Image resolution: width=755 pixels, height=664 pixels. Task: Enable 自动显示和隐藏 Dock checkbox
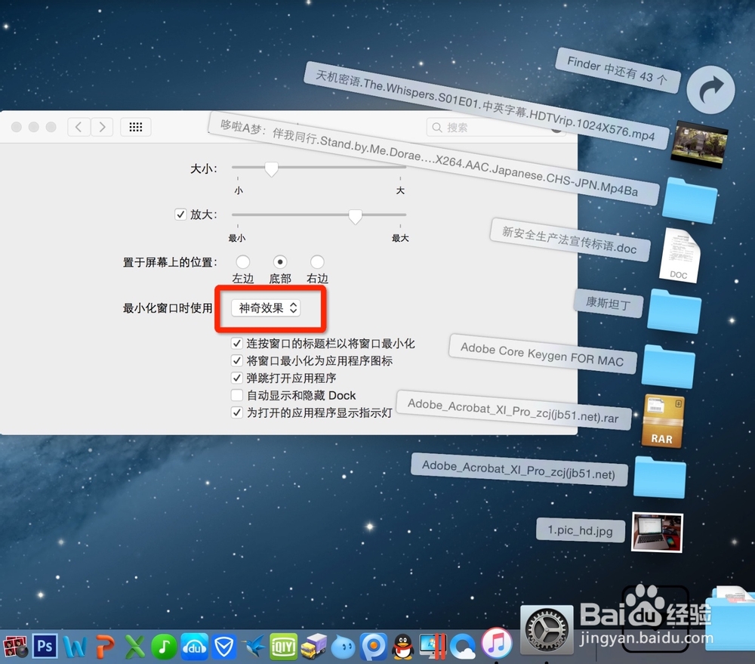pyautogui.click(x=238, y=395)
